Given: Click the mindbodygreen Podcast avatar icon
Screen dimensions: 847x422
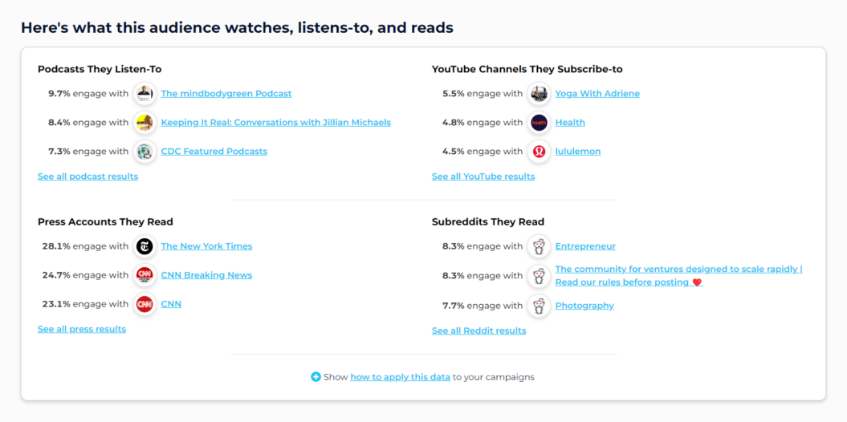Looking at the screenshot, I should [x=145, y=93].
